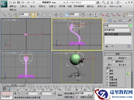
Task: Click the star favorites icon
Action: click(x=112, y=3)
